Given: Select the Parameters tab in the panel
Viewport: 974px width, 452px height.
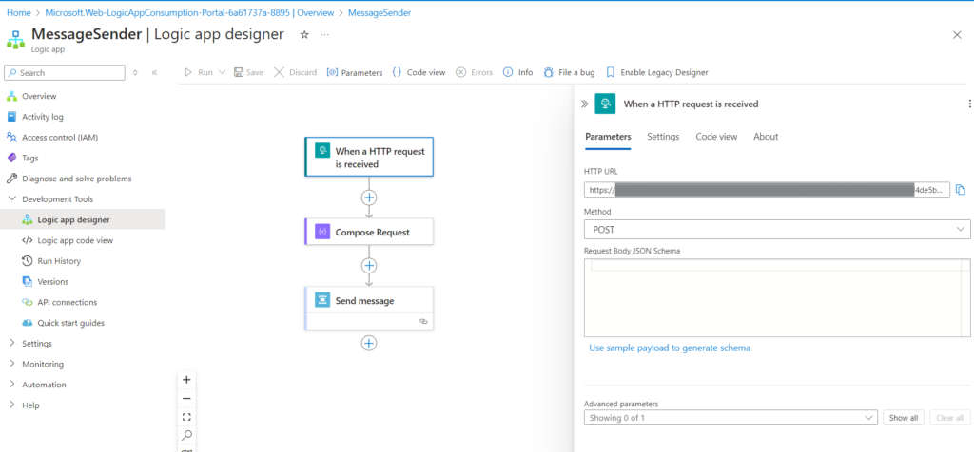Looking at the screenshot, I should coord(608,137).
